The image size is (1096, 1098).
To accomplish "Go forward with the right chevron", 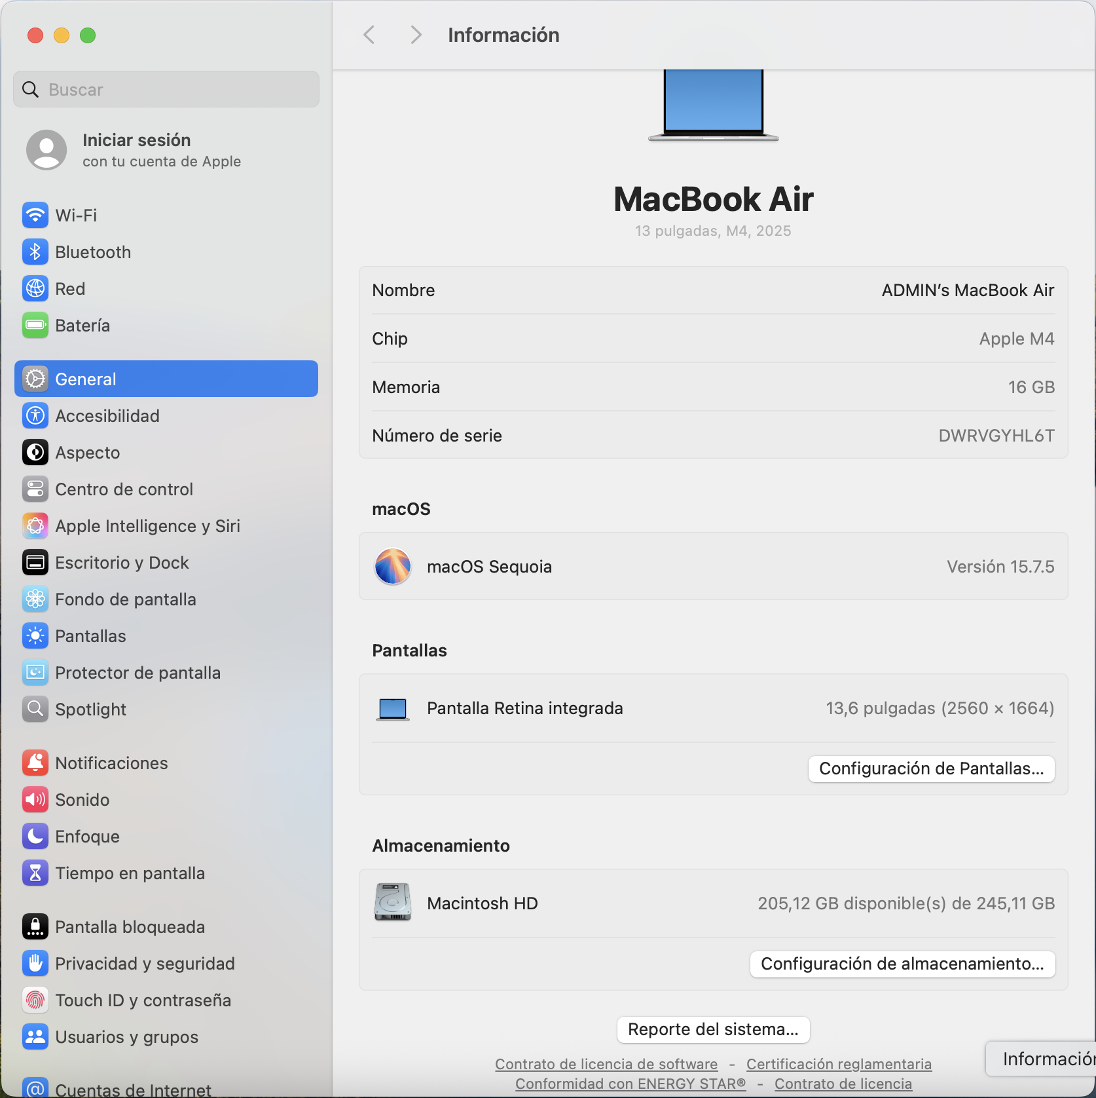I will pyautogui.click(x=416, y=35).
